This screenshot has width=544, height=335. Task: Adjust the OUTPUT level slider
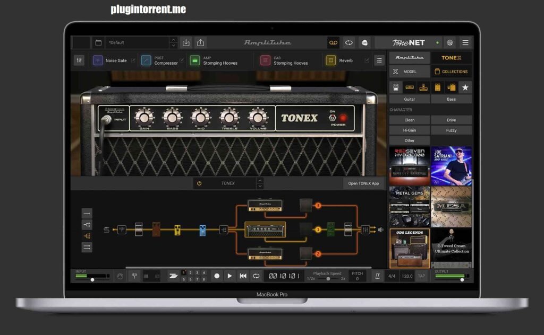click(x=462, y=279)
